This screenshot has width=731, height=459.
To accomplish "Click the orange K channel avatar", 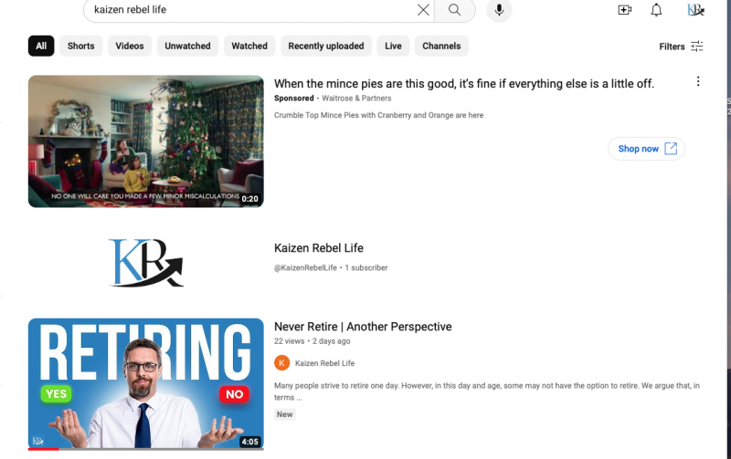I will pos(282,363).
